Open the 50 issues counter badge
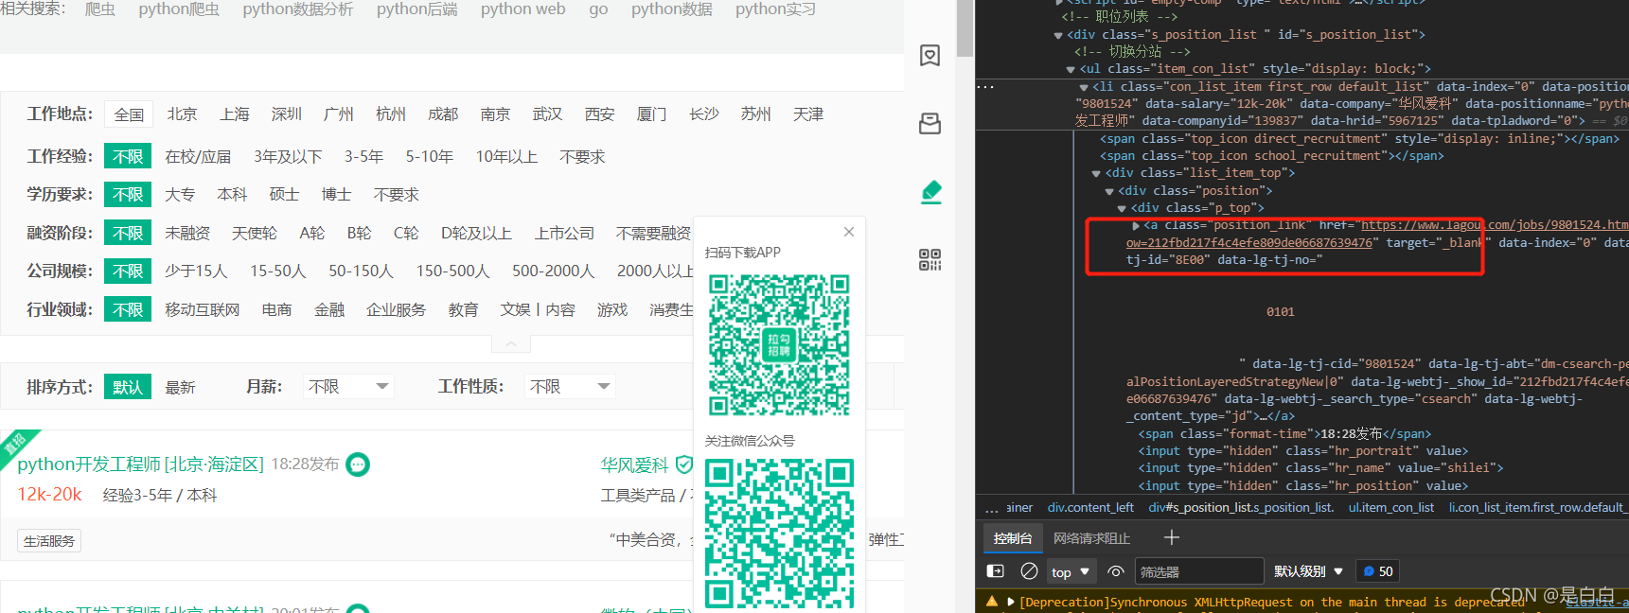Screen dimensions: 1629x613 pos(1378,571)
